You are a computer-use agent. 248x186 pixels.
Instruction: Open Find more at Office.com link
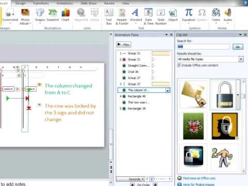pos(199,178)
